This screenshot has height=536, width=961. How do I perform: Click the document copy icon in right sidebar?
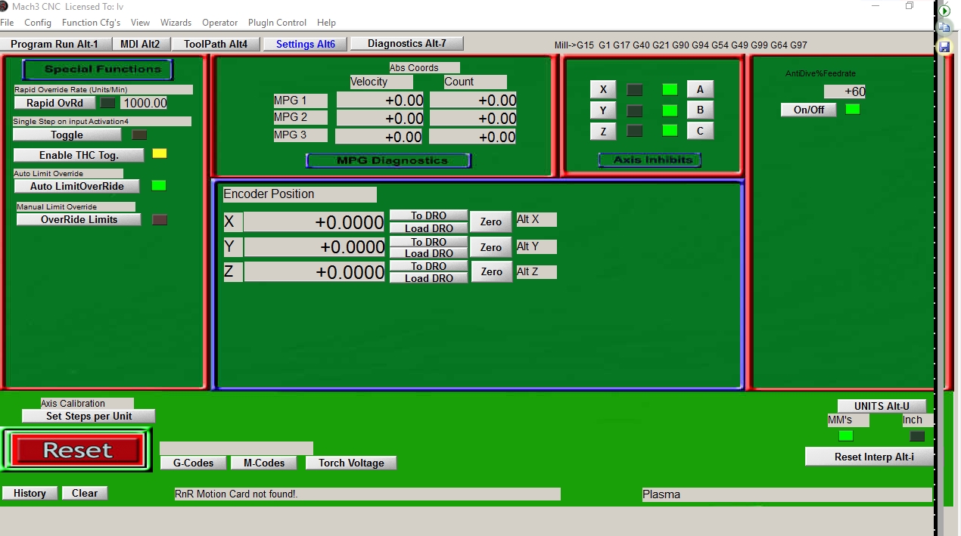pyautogui.click(x=944, y=28)
